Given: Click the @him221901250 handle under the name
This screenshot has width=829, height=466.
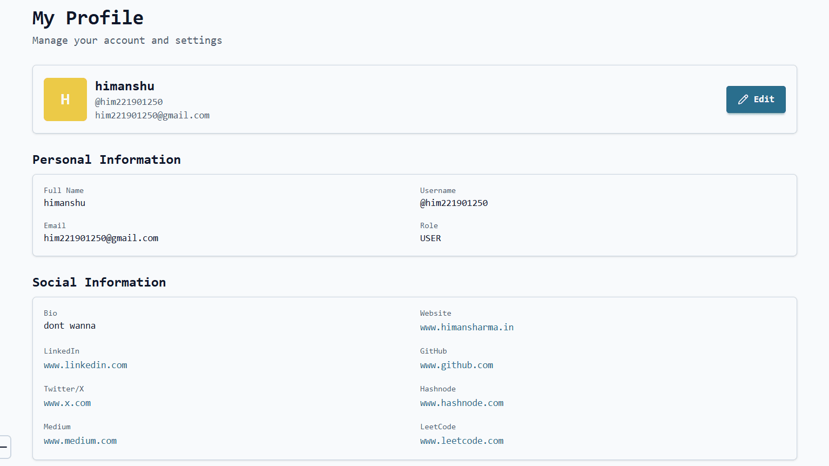Looking at the screenshot, I should click(x=129, y=102).
